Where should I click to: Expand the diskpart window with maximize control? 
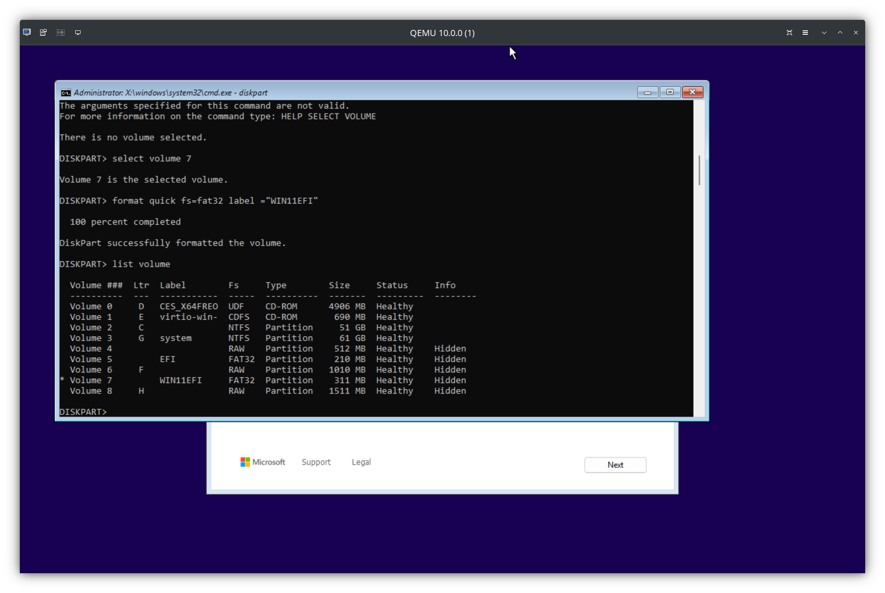(x=670, y=92)
